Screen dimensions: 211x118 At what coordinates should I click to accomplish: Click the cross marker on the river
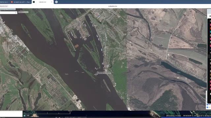pyautogui.click(x=96, y=74)
